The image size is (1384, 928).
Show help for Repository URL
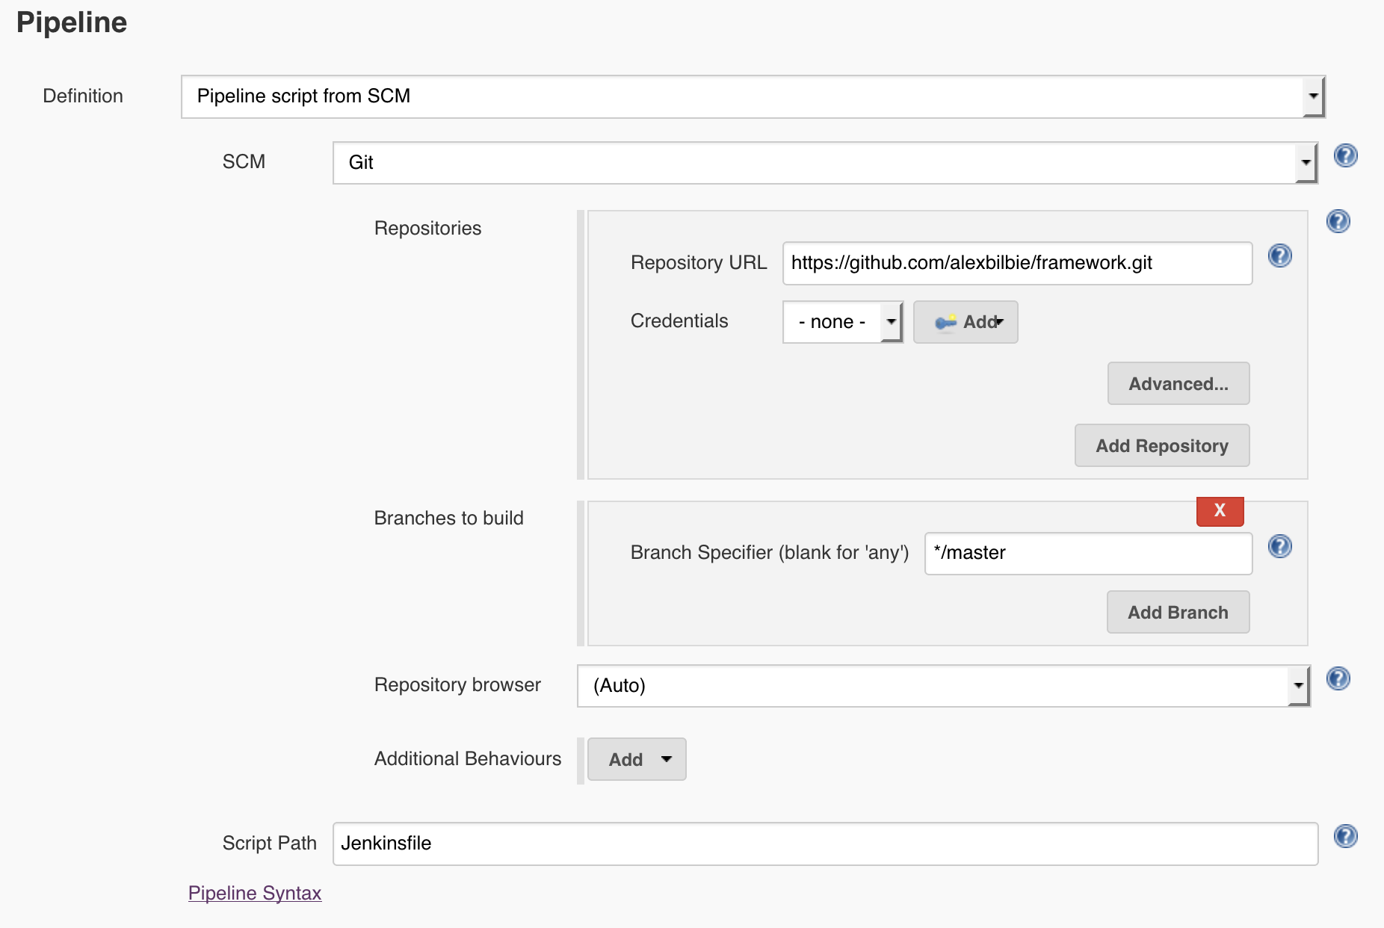pos(1279,256)
